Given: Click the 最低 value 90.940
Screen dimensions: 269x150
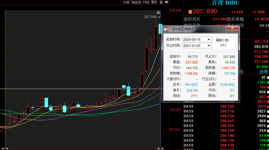Looking at the screenshot, I should pyautogui.click(x=230, y=62).
